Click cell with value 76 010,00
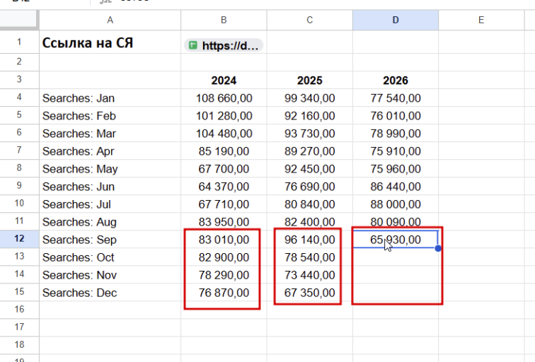 point(396,115)
